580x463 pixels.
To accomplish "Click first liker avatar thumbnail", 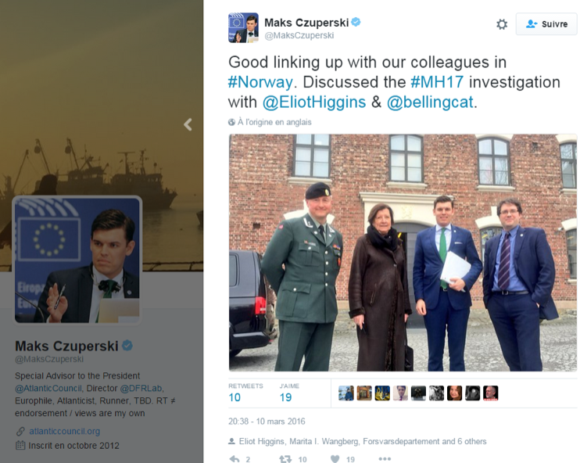I will (345, 393).
